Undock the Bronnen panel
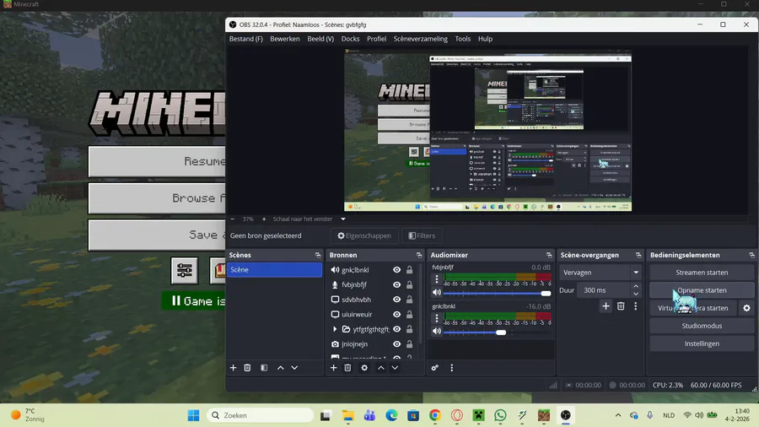The image size is (759, 427). [418, 255]
